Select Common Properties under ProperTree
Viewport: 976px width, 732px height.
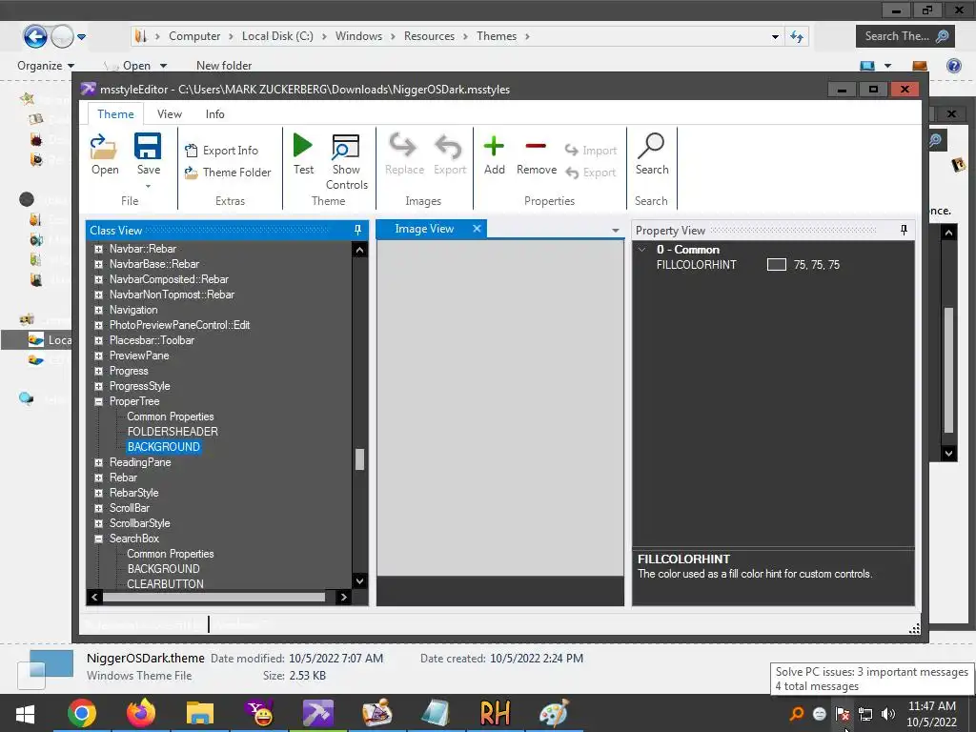[170, 417]
